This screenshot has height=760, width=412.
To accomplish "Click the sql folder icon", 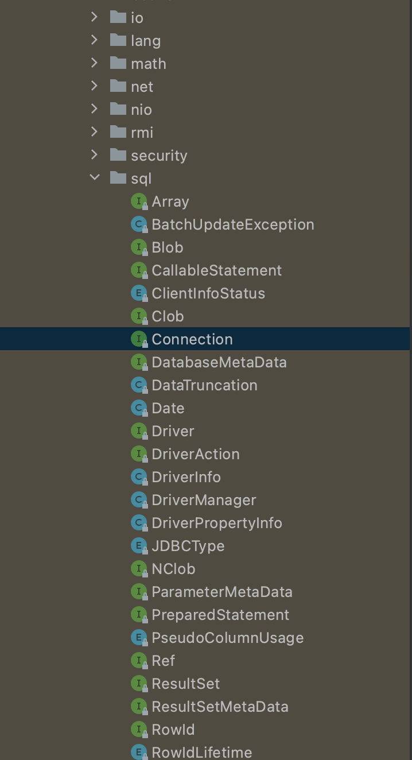I will coord(118,178).
